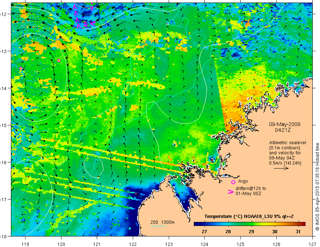Click longitude axis label 126
This screenshot has width=320, height=247.
(276, 244)
